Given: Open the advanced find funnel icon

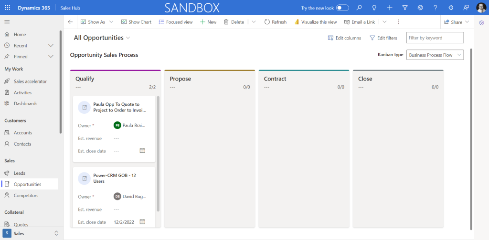Looking at the screenshot, I should [x=405, y=8].
